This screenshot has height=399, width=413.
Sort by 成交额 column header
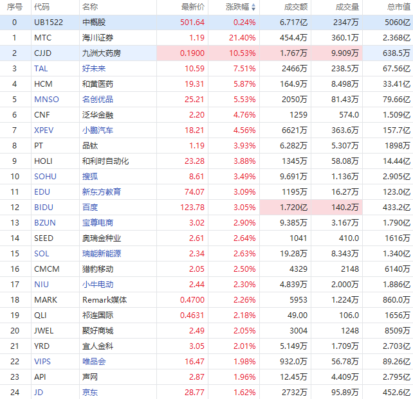tap(296, 7)
